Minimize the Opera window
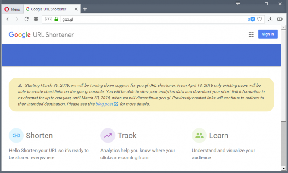The height and width of the screenshot is (173, 288). click(x=253, y=4)
